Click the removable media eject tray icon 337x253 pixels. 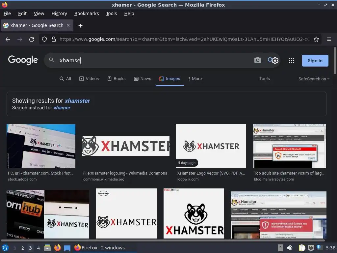[x=280, y=248]
